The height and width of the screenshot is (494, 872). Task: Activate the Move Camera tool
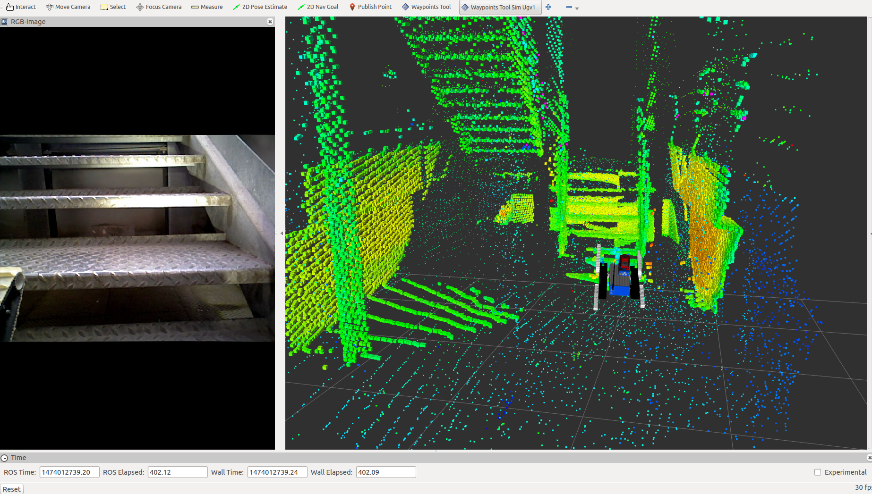pos(68,7)
